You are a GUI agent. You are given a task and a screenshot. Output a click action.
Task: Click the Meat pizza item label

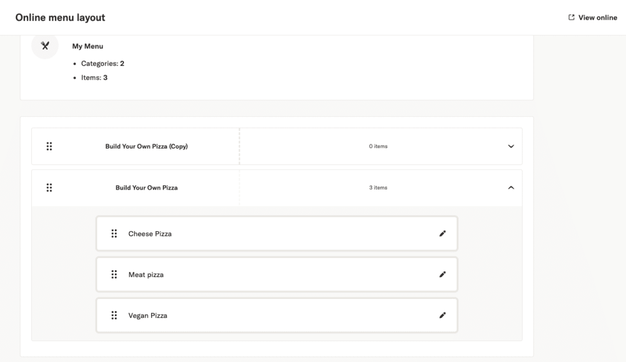146,275
